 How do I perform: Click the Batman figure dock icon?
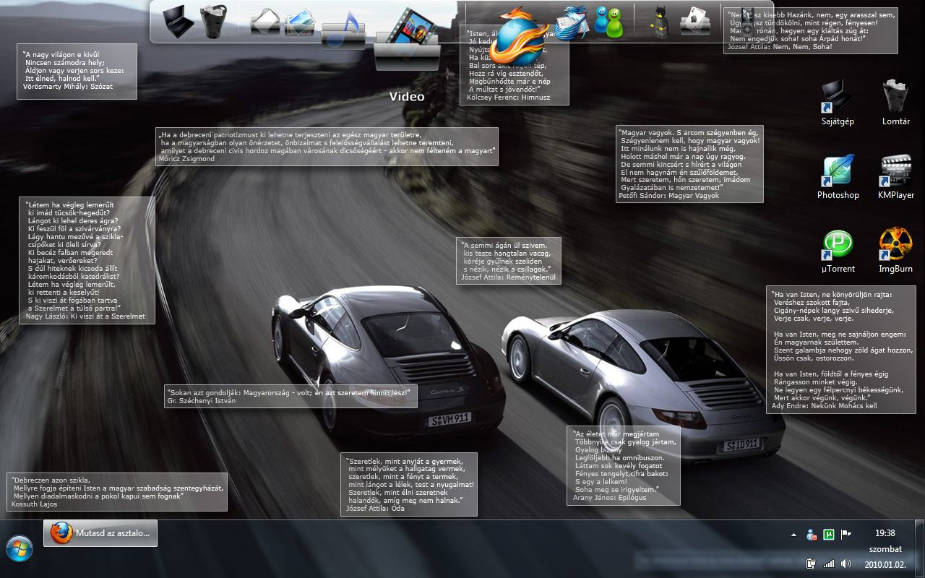[660, 22]
